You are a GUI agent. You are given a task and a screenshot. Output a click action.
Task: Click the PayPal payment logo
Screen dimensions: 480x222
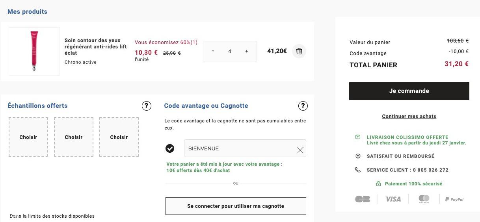click(x=454, y=199)
